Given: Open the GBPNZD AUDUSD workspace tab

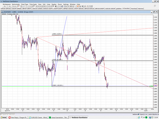Looking at the screenshot, I should click(68, 9).
